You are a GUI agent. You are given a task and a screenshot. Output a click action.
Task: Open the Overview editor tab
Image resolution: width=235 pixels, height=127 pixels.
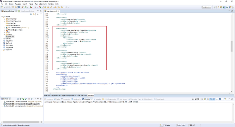(x=47, y=95)
